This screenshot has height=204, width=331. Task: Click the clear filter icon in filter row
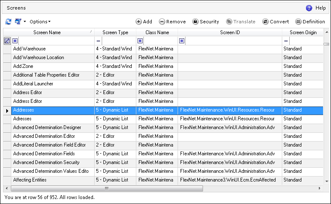coord(7,41)
